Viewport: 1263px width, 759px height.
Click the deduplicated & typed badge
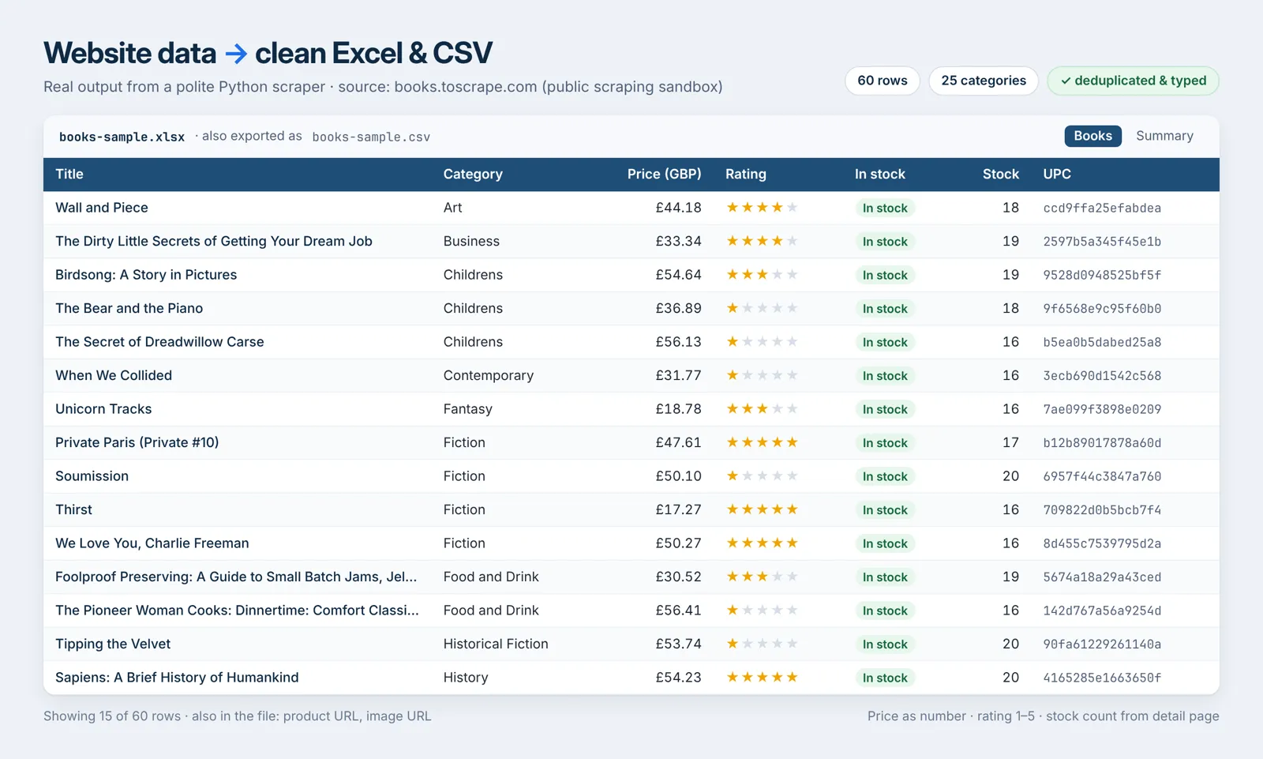pyautogui.click(x=1133, y=81)
